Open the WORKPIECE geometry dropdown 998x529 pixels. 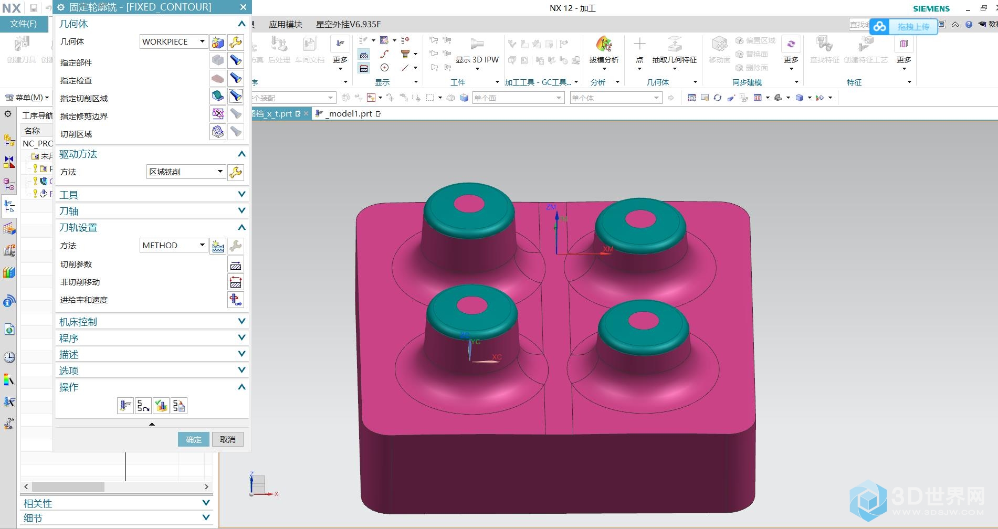pyautogui.click(x=174, y=41)
